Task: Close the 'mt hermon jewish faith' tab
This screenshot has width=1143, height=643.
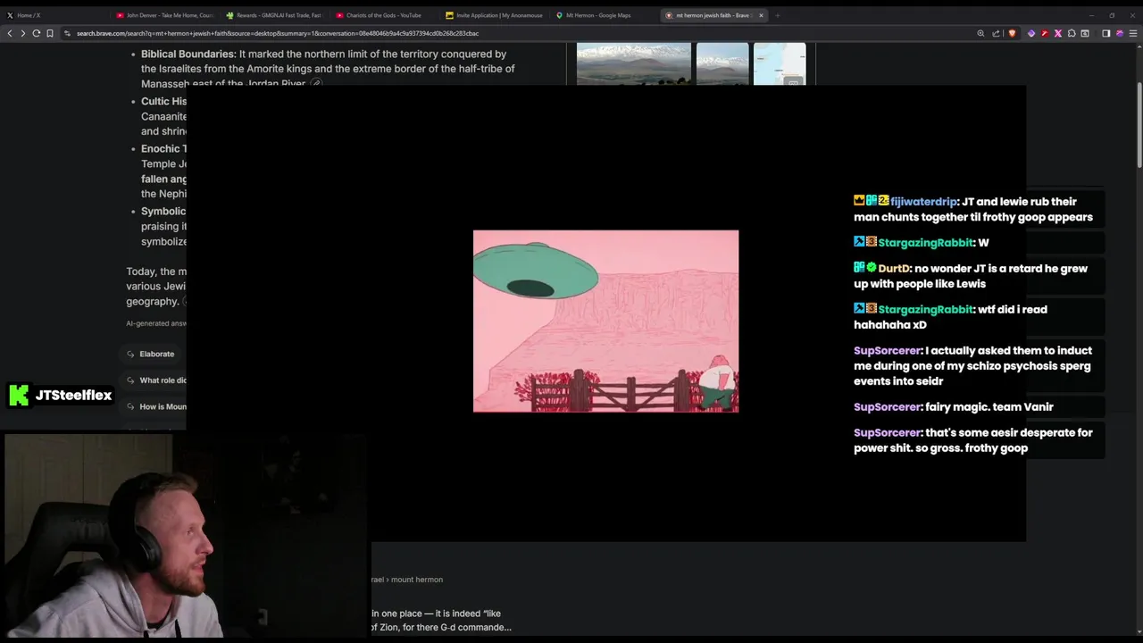Action: coord(761,15)
